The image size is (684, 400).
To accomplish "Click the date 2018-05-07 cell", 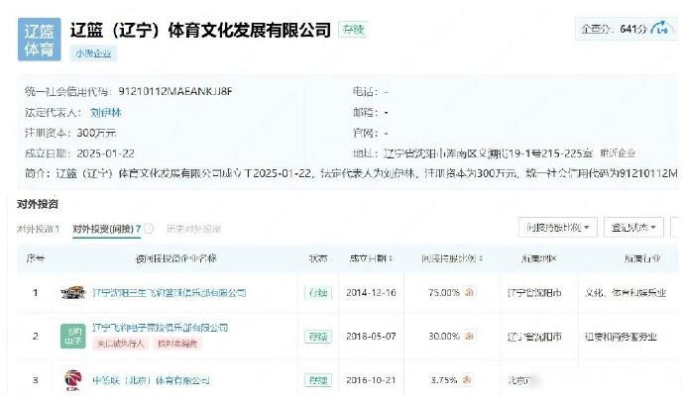I will [371, 336].
